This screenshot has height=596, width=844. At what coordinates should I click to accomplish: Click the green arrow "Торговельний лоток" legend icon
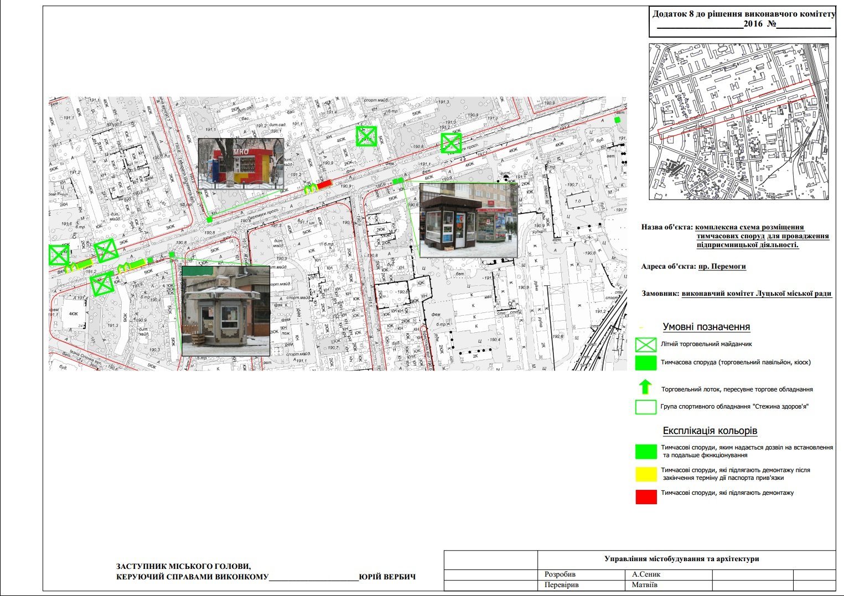[645, 387]
